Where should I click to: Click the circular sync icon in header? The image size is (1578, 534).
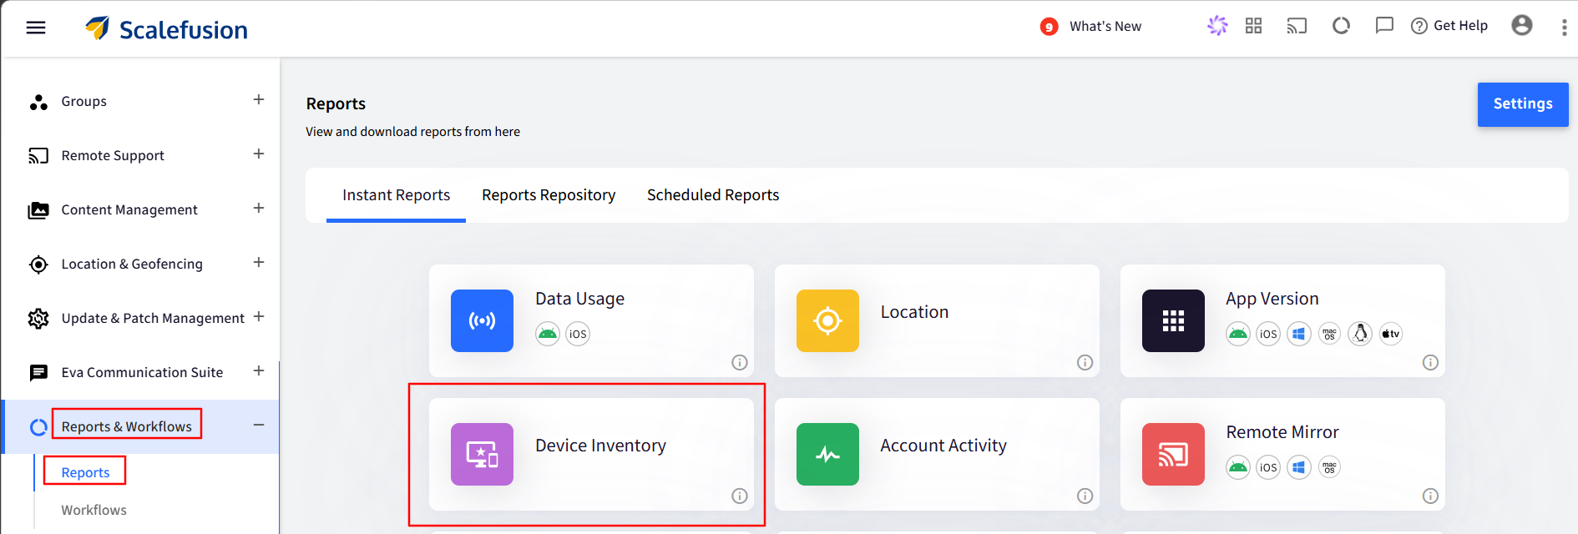pos(1341,26)
